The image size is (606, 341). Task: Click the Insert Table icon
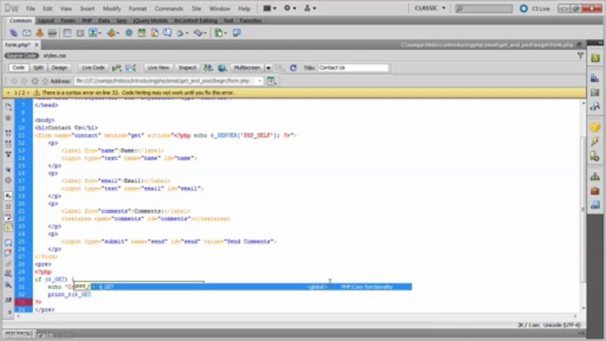(x=67, y=33)
